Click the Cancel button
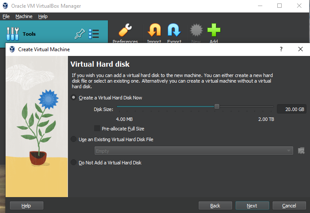 click(x=289, y=206)
